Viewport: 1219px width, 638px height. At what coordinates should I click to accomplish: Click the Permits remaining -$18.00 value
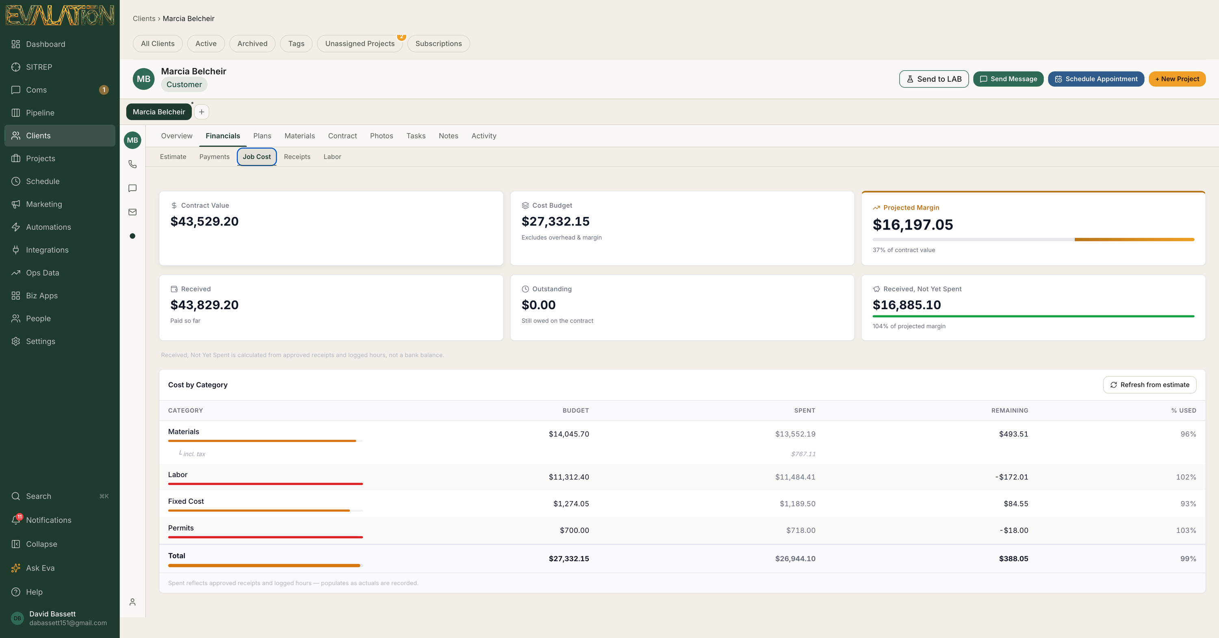coord(1014,530)
